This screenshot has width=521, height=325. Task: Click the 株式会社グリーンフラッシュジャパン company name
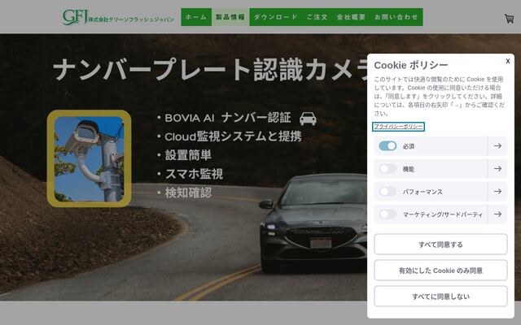[131, 19]
